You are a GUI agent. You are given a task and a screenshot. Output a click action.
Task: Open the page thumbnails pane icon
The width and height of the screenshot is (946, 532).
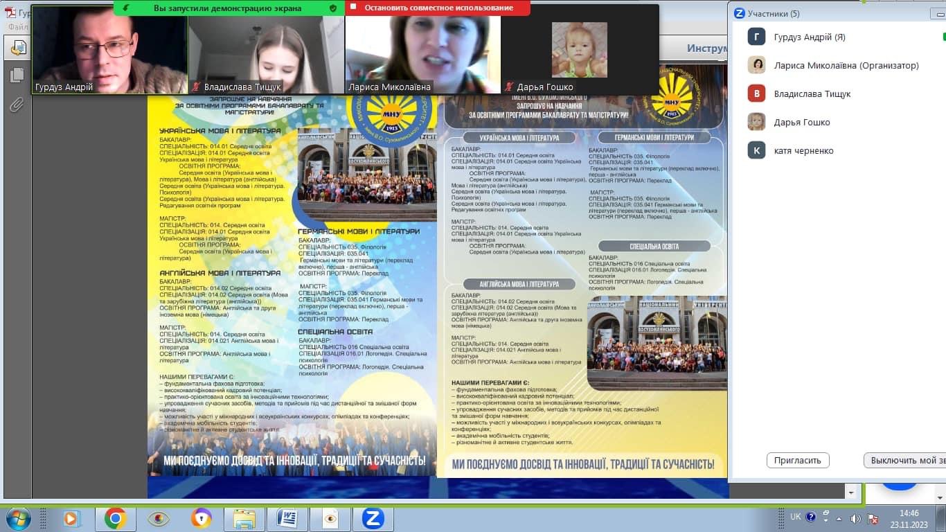17,75
